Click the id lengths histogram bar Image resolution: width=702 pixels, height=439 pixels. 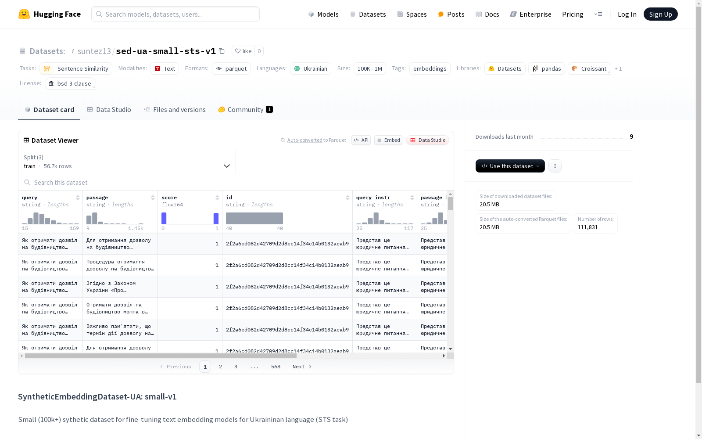click(x=254, y=218)
